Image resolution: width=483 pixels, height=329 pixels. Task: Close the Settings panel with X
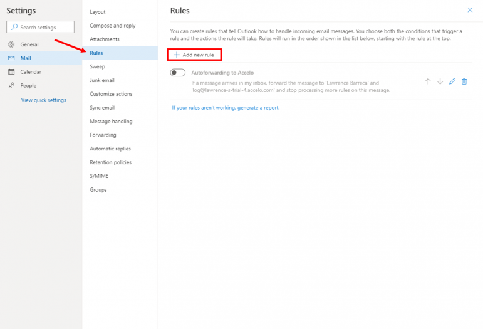[x=470, y=10]
